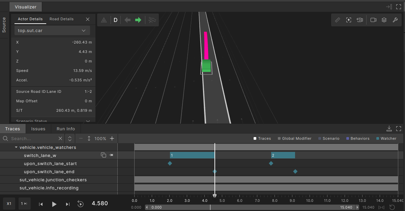The width and height of the screenshot is (405, 211).
Task: Open the Issues tab
Action: pos(38,129)
